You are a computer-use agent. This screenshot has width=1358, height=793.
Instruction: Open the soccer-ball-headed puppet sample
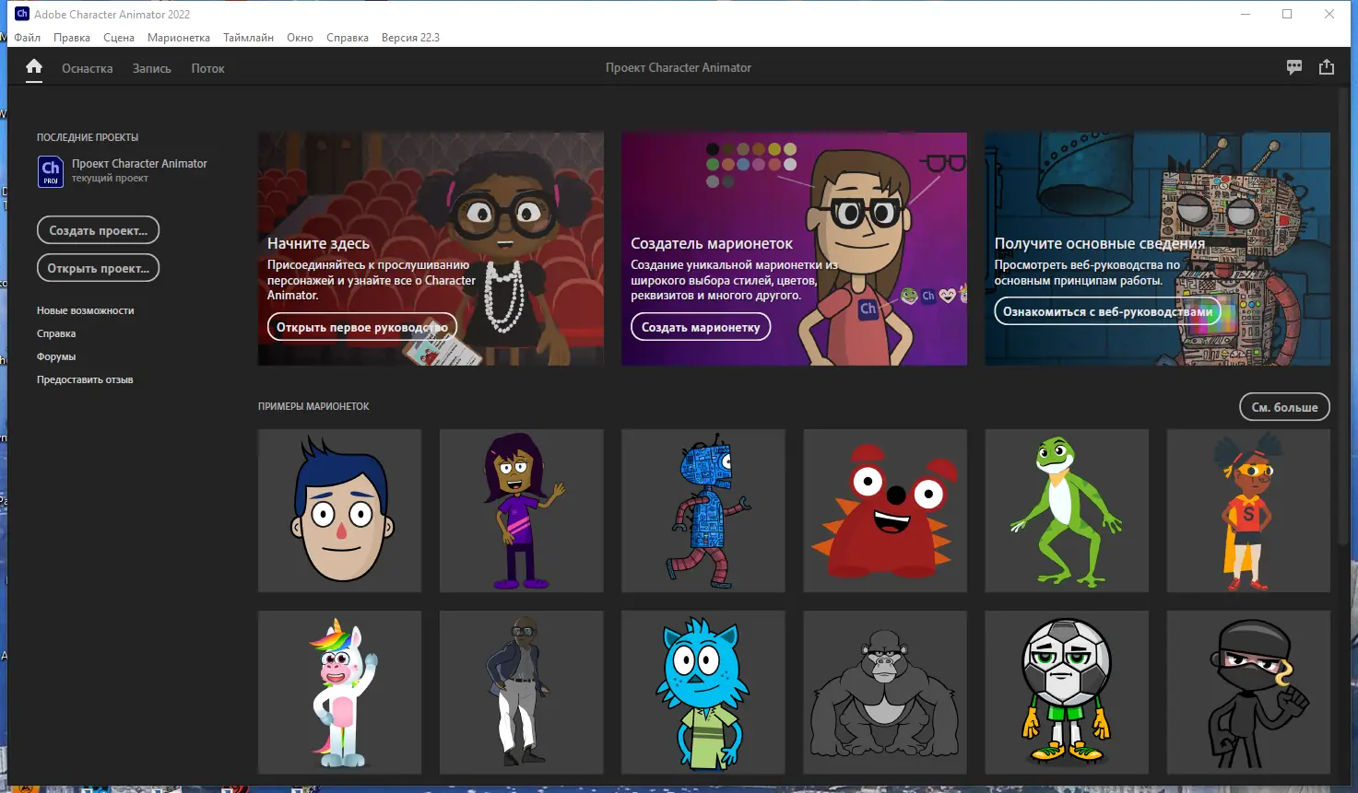click(1066, 692)
